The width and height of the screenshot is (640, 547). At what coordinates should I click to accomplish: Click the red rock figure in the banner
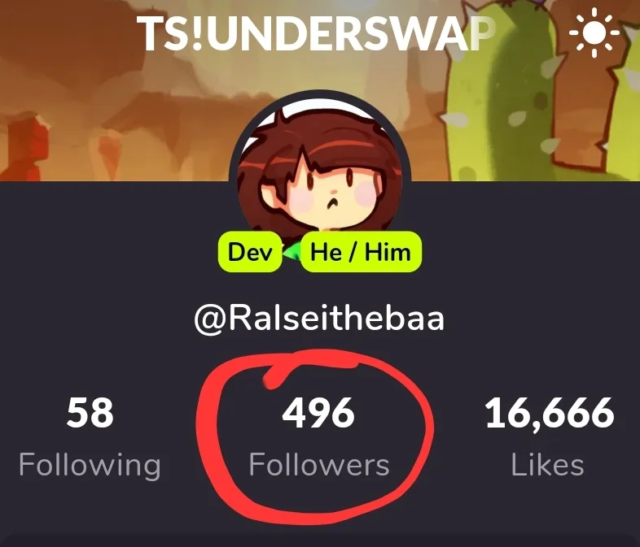[24, 146]
